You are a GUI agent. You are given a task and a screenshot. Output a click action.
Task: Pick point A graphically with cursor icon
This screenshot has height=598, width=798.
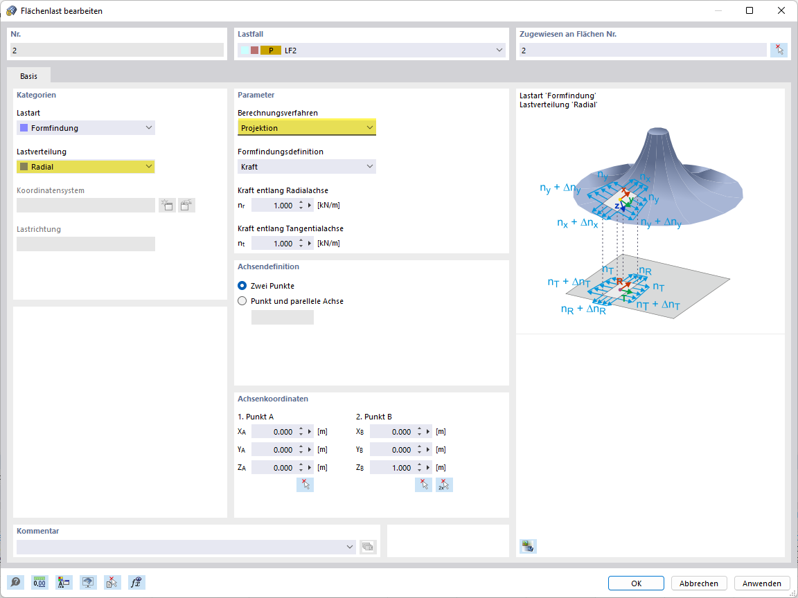tap(305, 484)
